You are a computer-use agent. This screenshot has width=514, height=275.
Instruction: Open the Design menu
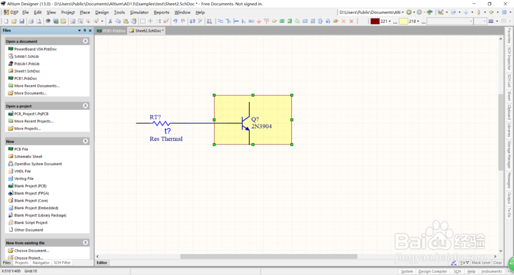pos(102,12)
